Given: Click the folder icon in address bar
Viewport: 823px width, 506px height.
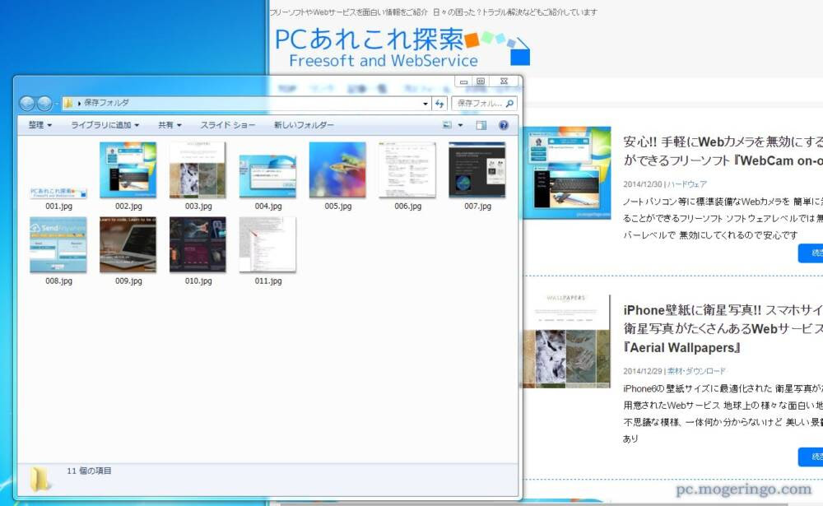Looking at the screenshot, I should pyautogui.click(x=68, y=104).
